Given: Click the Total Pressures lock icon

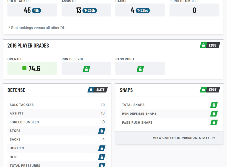Looking at the screenshot, I should tap(102, 165).
